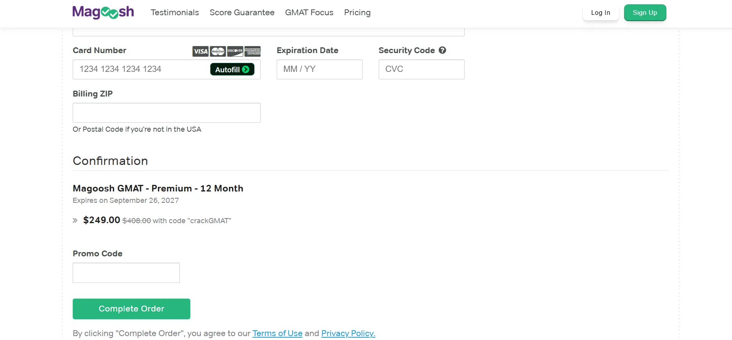Image resolution: width=732 pixels, height=340 pixels.
Task: Open the Score Guarantee page
Action: click(242, 13)
